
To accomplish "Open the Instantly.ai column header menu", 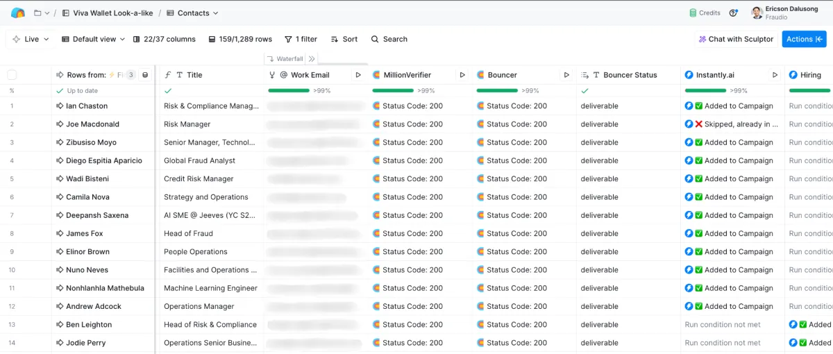I will tap(715, 75).
